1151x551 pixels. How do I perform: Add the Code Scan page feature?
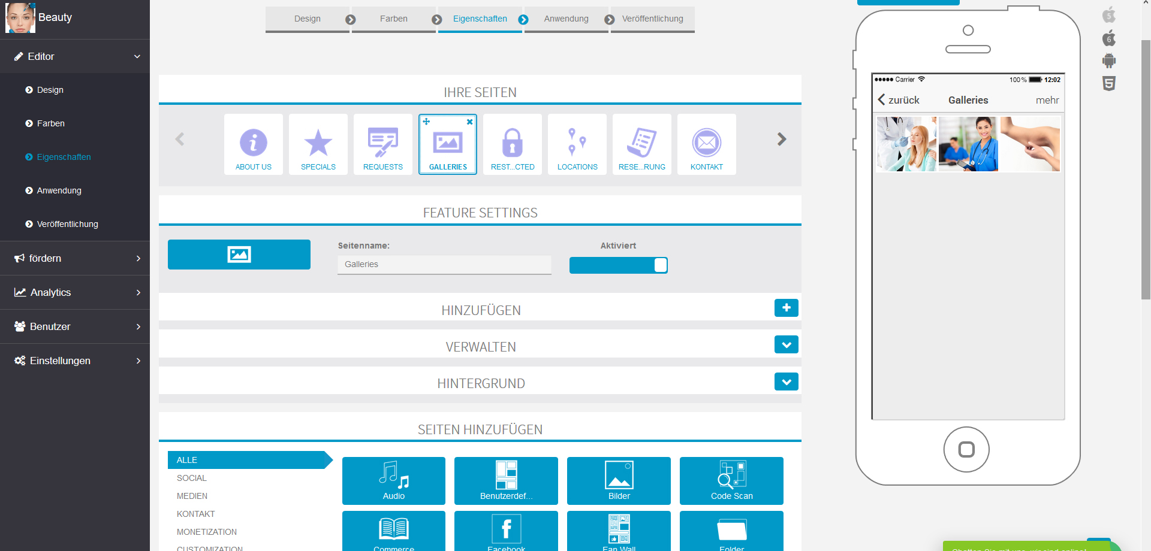pyautogui.click(x=731, y=481)
